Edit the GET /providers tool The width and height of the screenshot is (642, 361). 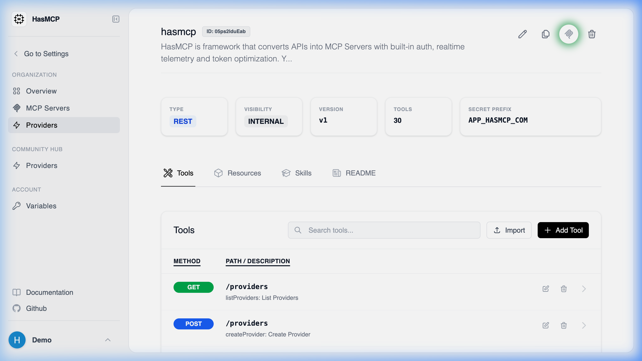click(546, 289)
